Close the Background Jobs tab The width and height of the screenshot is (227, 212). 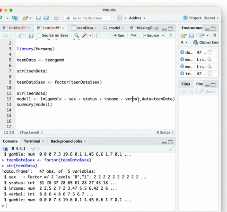pos(85,141)
